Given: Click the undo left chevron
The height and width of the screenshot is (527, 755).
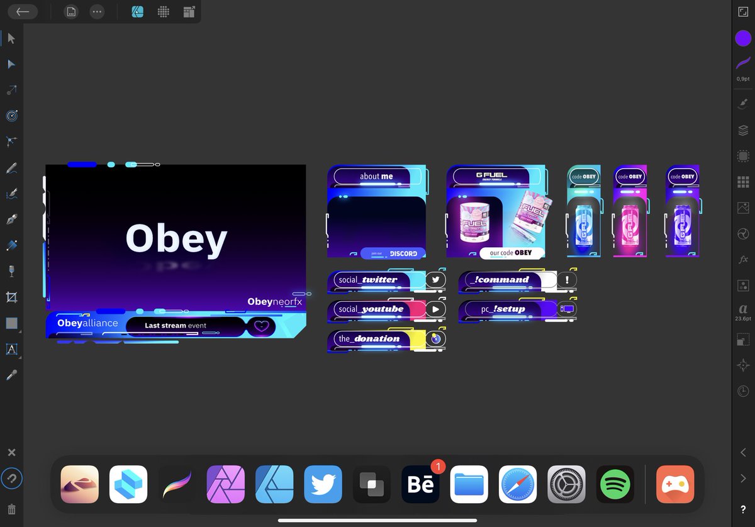Looking at the screenshot, I should click(x=743, y=452).
